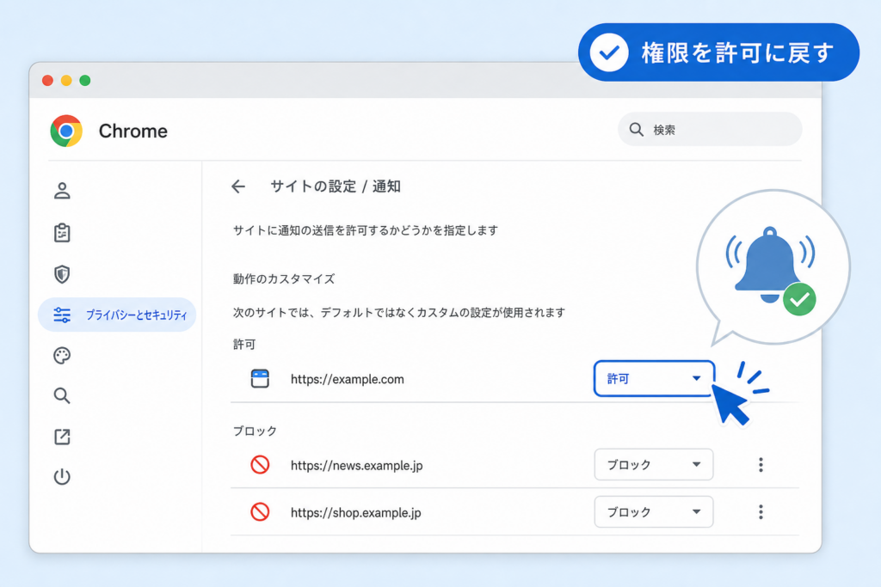Maximize window with the green button
881x587 pixels.
[x=85, y=81]
